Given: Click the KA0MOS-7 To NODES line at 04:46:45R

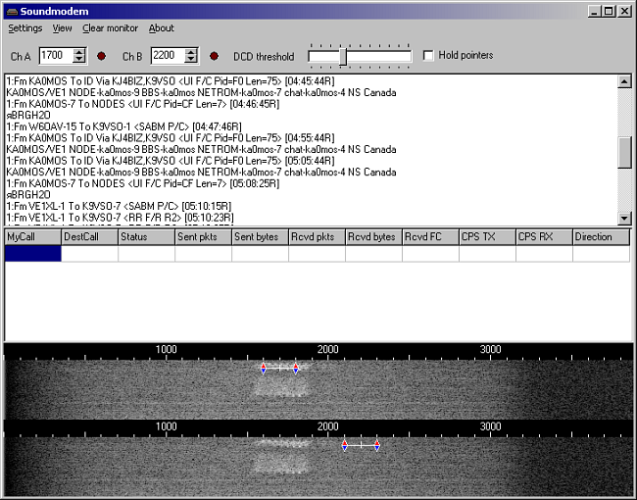Looking at the screenshot, I should coord(143,104).
